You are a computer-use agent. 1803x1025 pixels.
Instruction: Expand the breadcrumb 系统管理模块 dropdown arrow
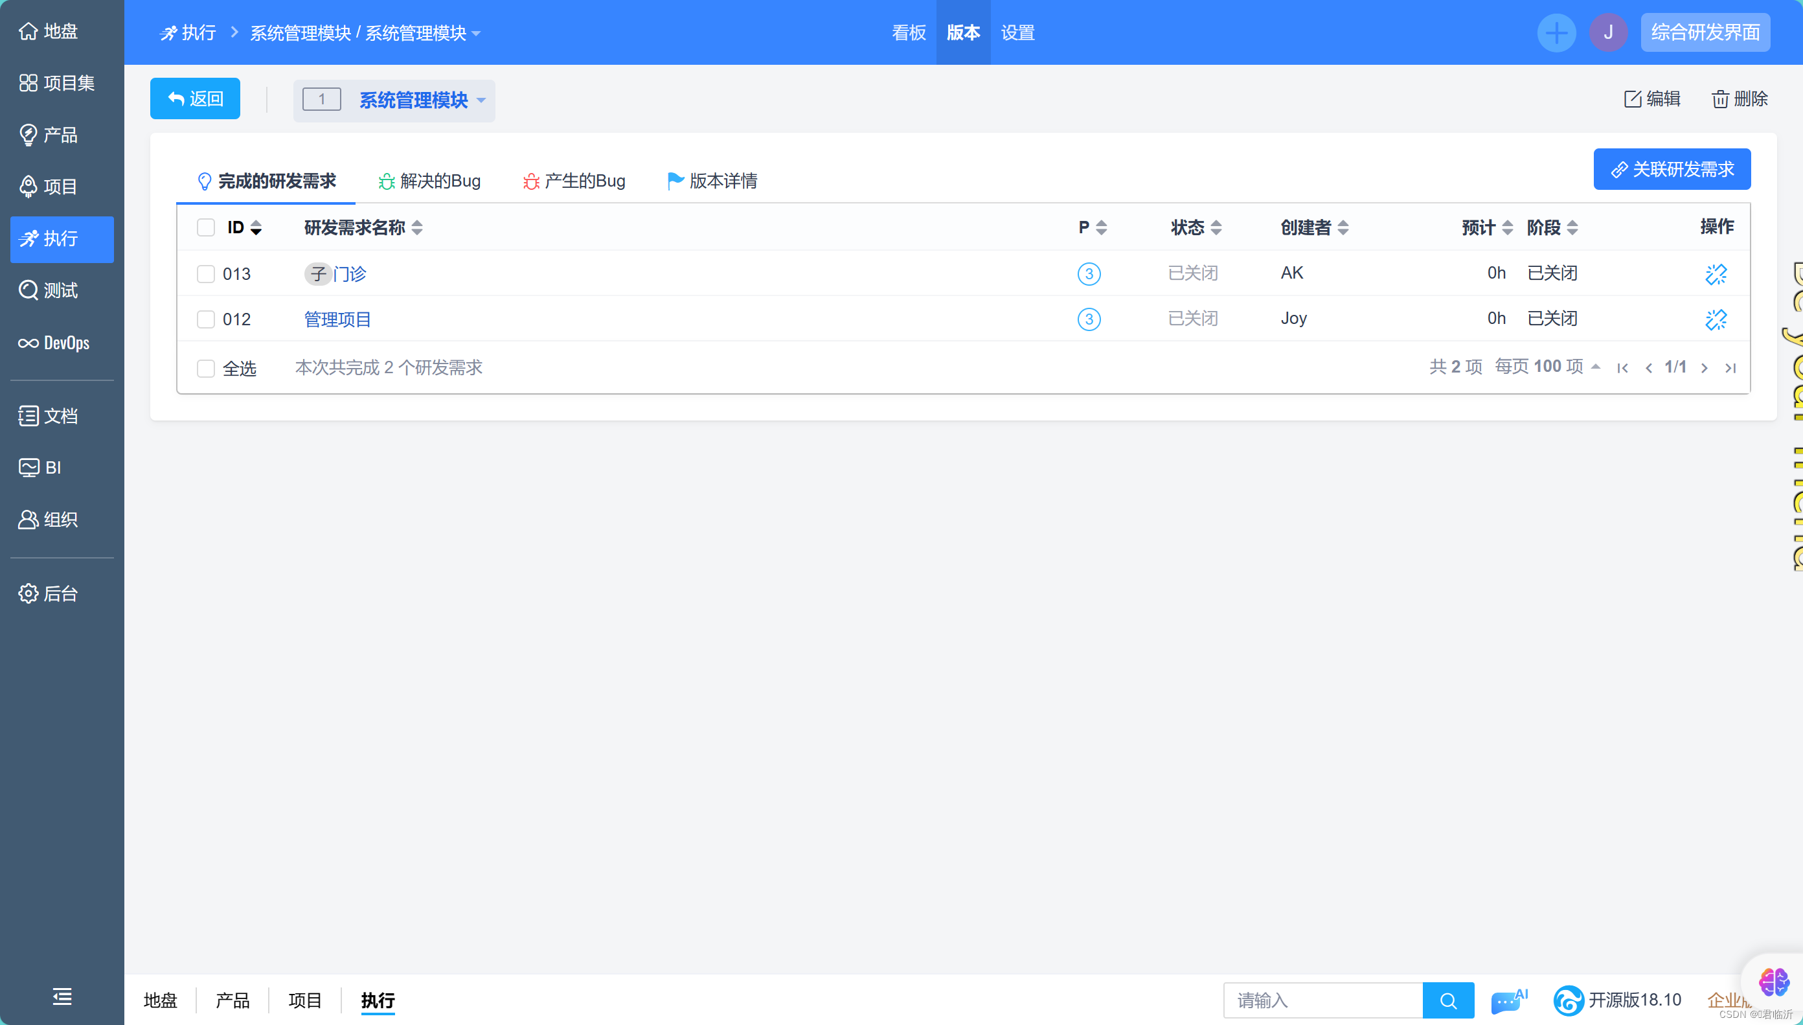476,33
